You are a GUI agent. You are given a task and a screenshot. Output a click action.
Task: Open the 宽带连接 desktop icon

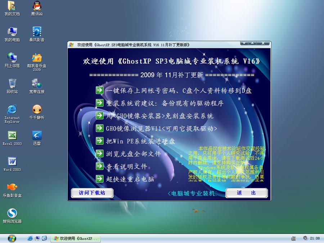[37, 86]
